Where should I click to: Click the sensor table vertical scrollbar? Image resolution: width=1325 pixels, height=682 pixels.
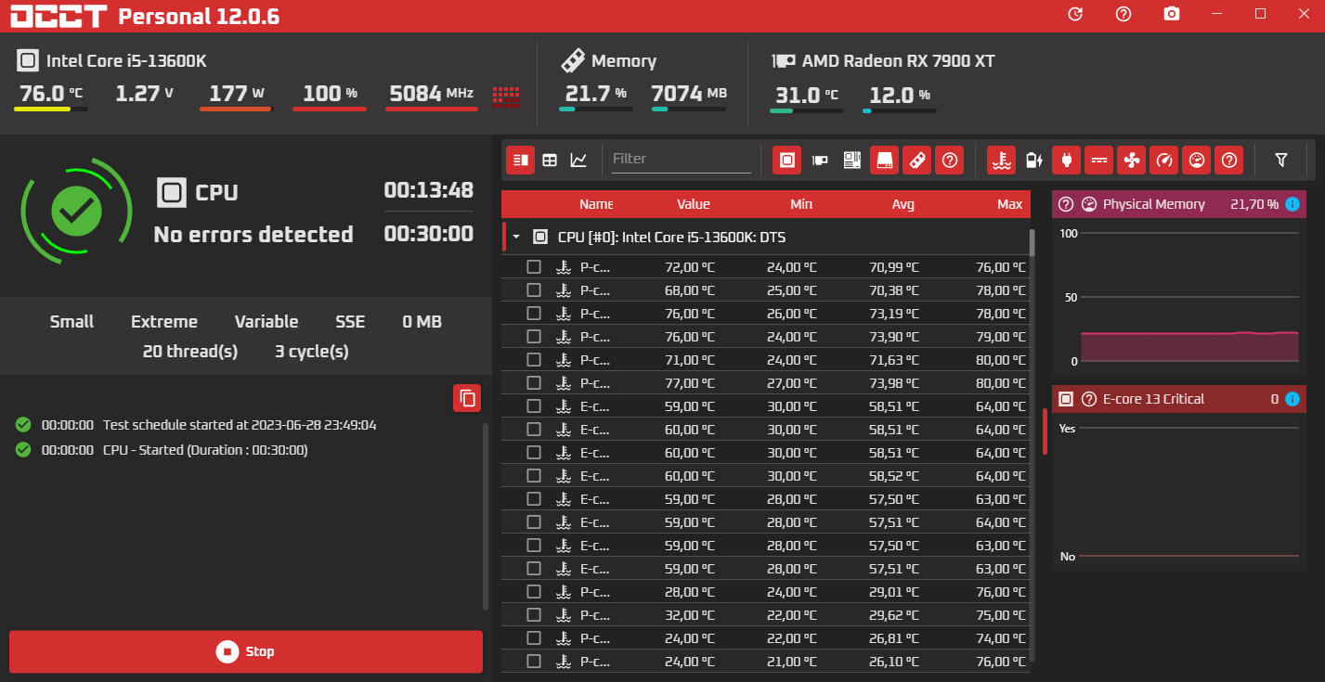(1032, 242)
